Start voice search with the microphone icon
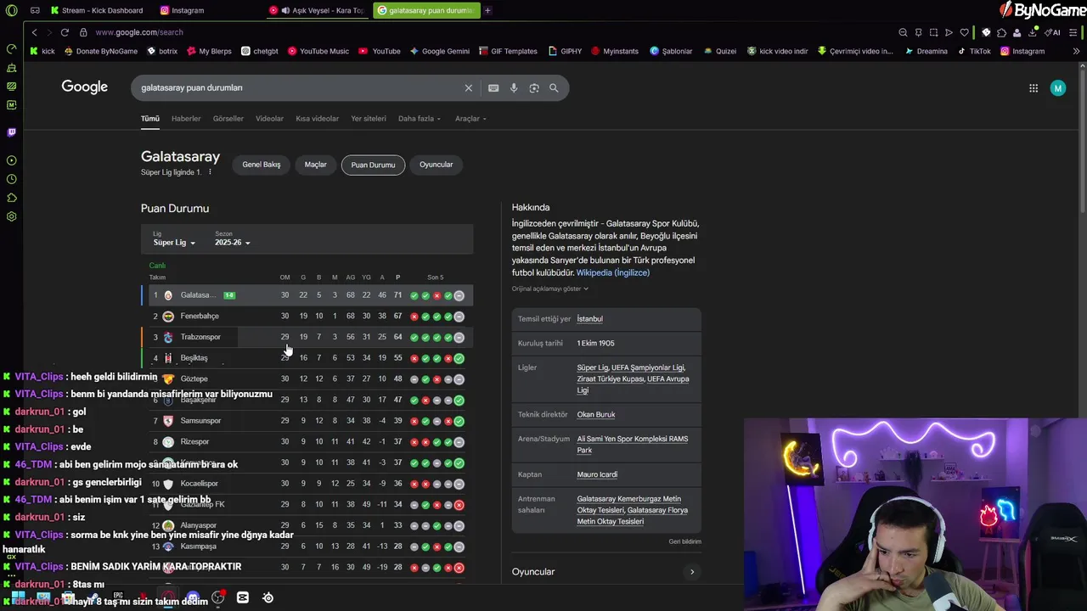The height and width of the screenshot is (611, 1087). [x=514, y=87]
